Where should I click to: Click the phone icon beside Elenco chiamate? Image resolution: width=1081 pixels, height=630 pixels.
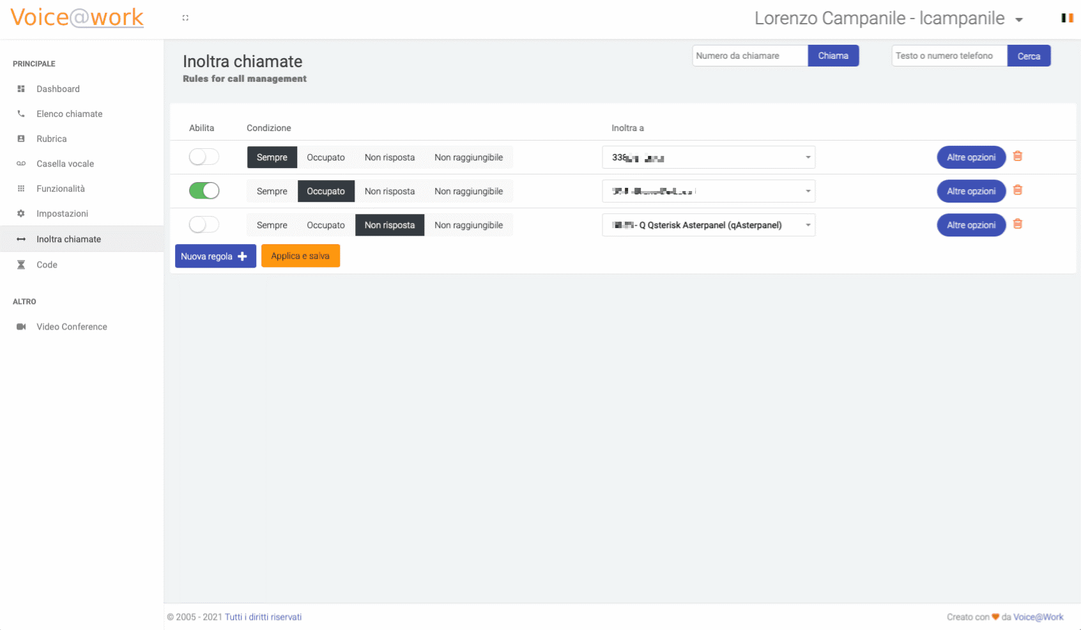tap(21, 114)
